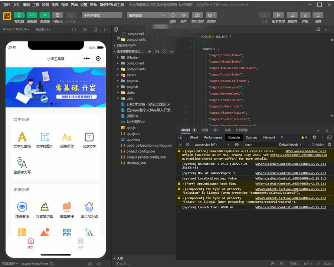Switch to the Network tab

[269, 137]
